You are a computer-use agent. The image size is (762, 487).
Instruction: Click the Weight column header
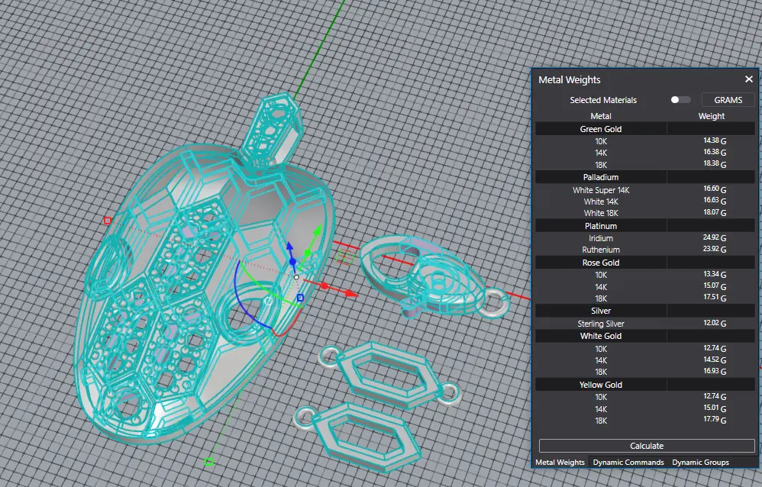pyautogui.click(x=711, y=116)
